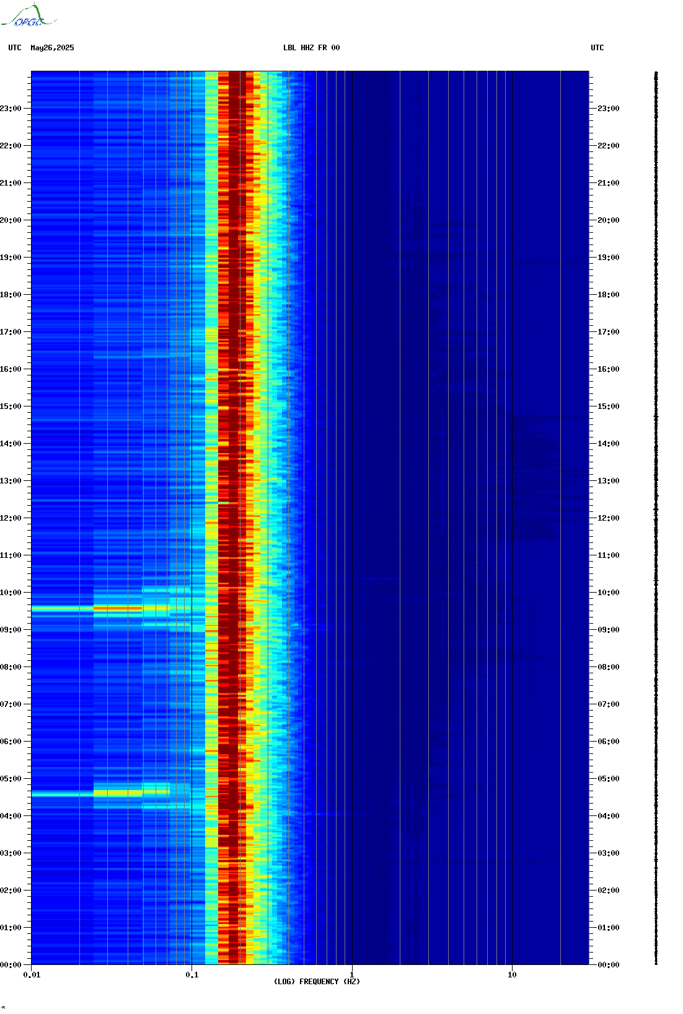Click the 13:00 label on the left time axis
Viewport: 683px width, 1014px height.
pyautogui.click(x=11, y=481)
